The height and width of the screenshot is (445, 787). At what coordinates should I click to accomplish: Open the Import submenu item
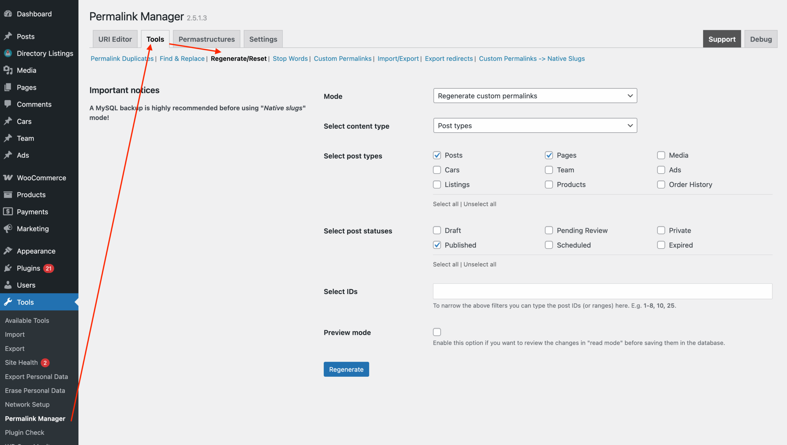click(15, 334)
